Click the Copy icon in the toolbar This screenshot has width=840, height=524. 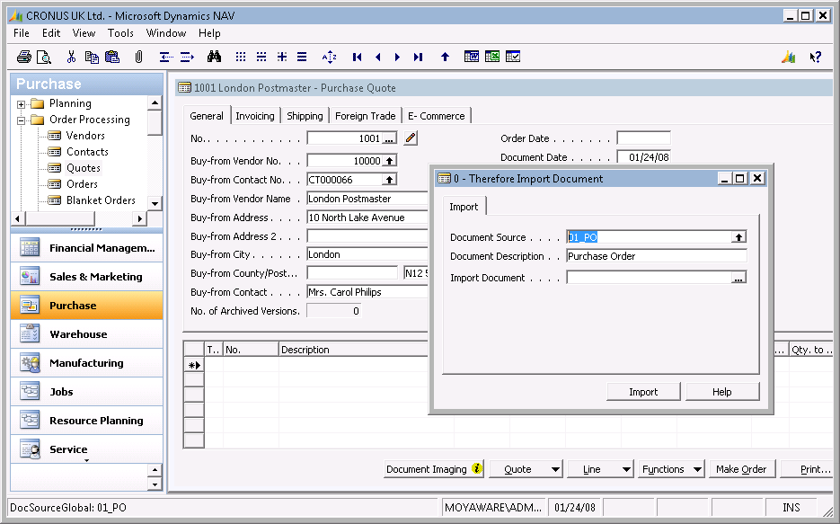[92, 57]
